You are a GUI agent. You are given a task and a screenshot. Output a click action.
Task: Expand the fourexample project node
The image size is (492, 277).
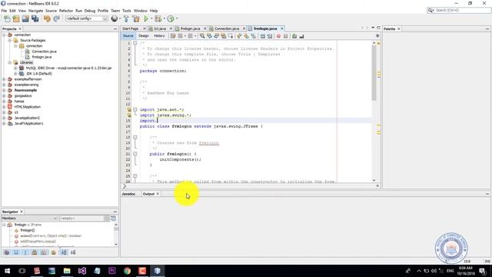[x=4, y=90]
